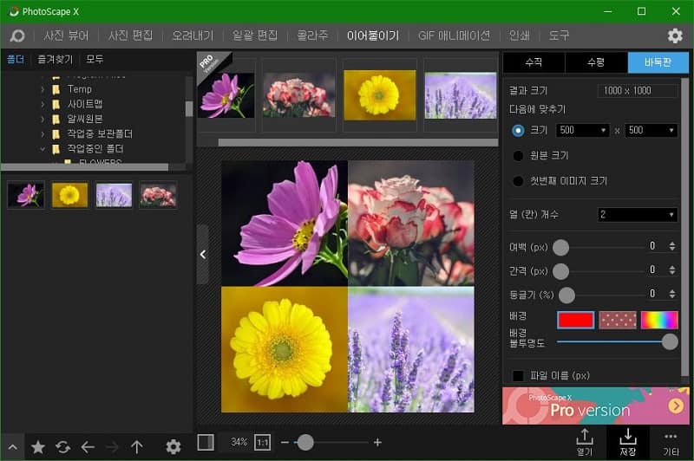Switch to 사진 편집 tab
The width and height of the screenshot is (694, 461).
click(x=131, y=36)
